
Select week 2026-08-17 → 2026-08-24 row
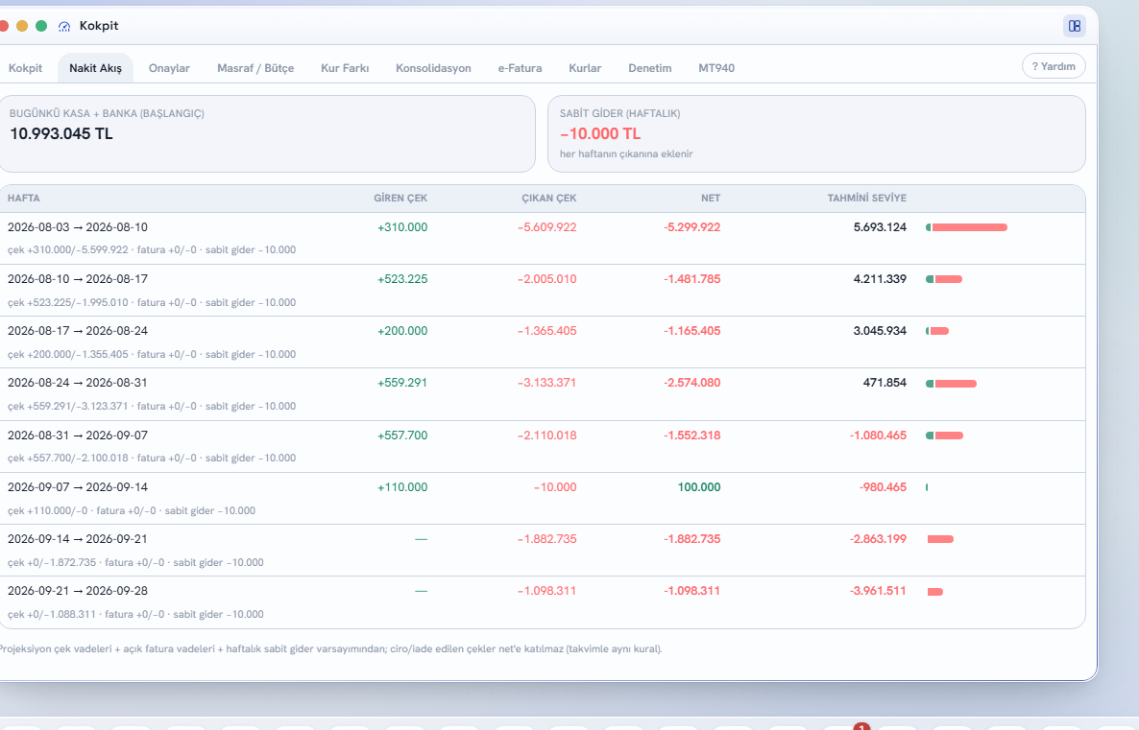[x=543, y=341]
